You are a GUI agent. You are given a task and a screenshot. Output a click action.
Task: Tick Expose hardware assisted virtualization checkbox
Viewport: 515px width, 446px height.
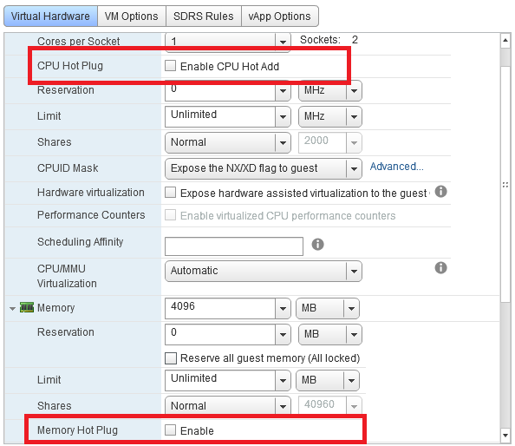pyautogui.click(x=170, y=193)
